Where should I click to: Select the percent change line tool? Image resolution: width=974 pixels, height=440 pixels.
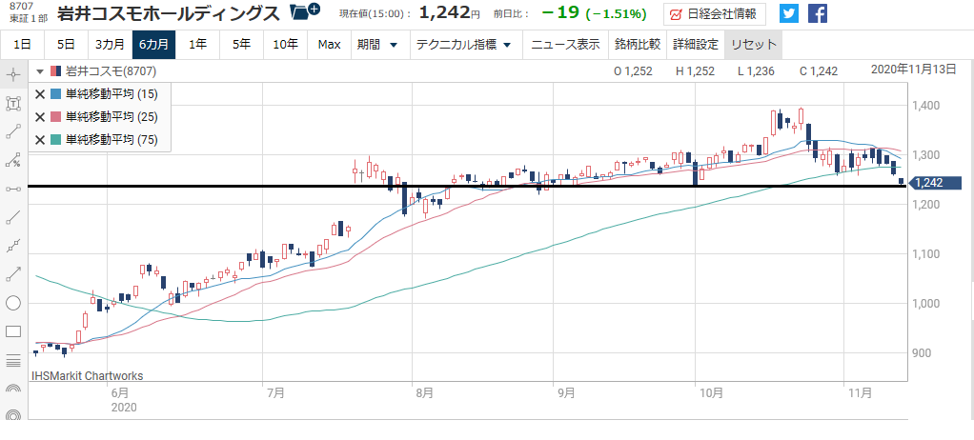(13, 161)
